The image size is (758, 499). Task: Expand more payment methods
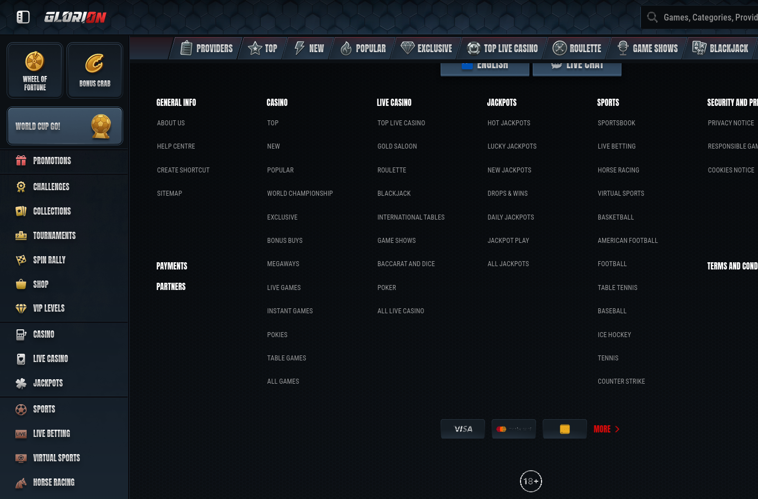coord(607,429)
